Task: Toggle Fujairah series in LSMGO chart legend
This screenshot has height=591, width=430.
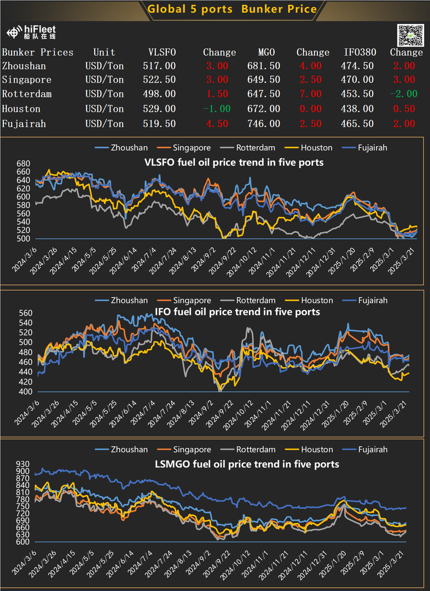Action: coord(365,449)
